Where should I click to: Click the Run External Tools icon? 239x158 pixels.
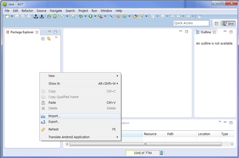[100, 16]
